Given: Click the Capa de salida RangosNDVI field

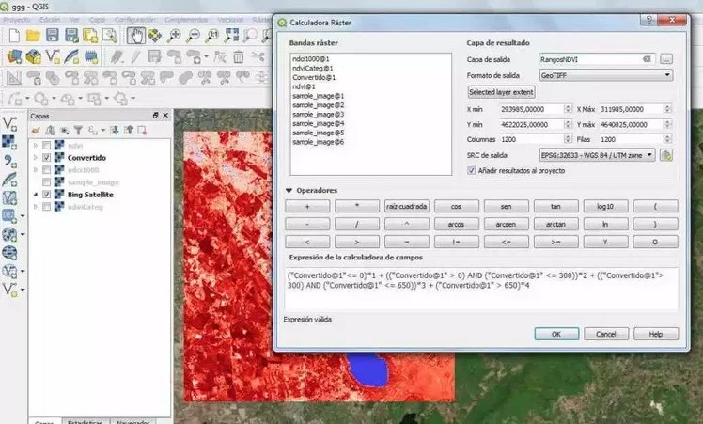Looking at the screenshot, I should pyautogui.click(x=597, y=59).
